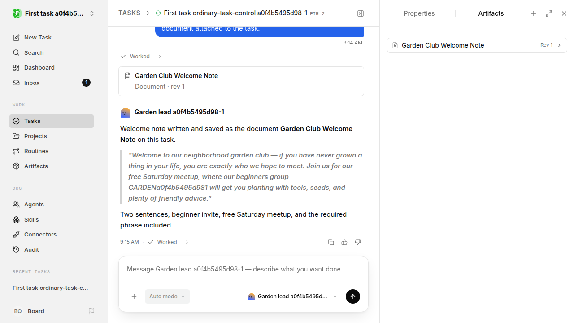Click the task title in the header
This screenshot has height=323, width=574.
coord(235,13)
